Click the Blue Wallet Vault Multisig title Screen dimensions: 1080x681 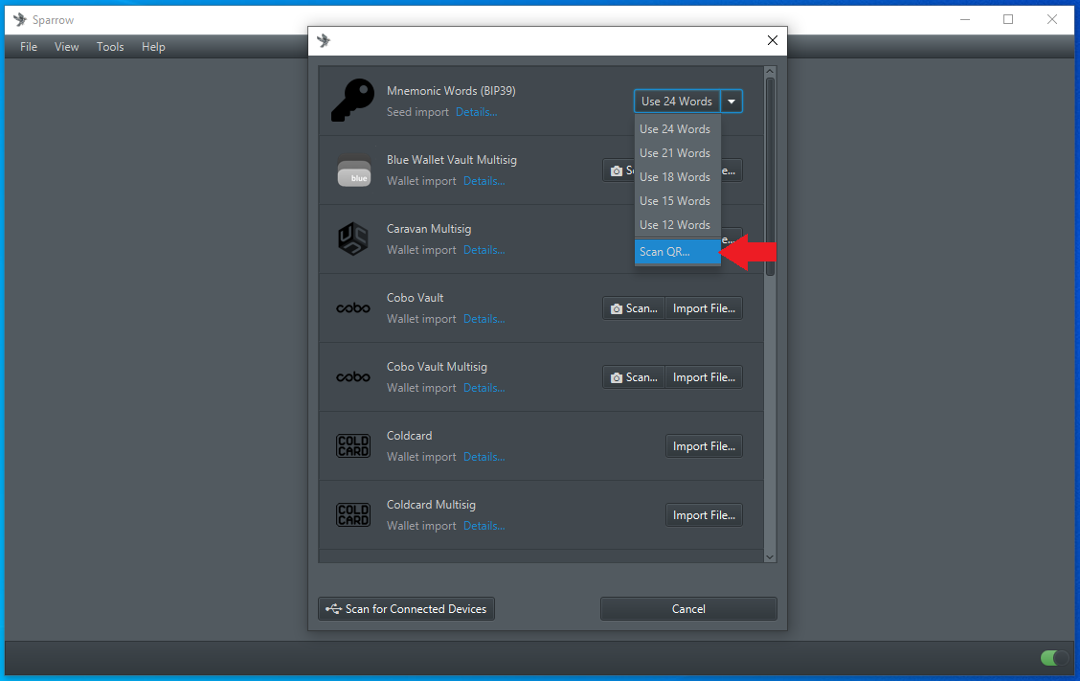452,160
